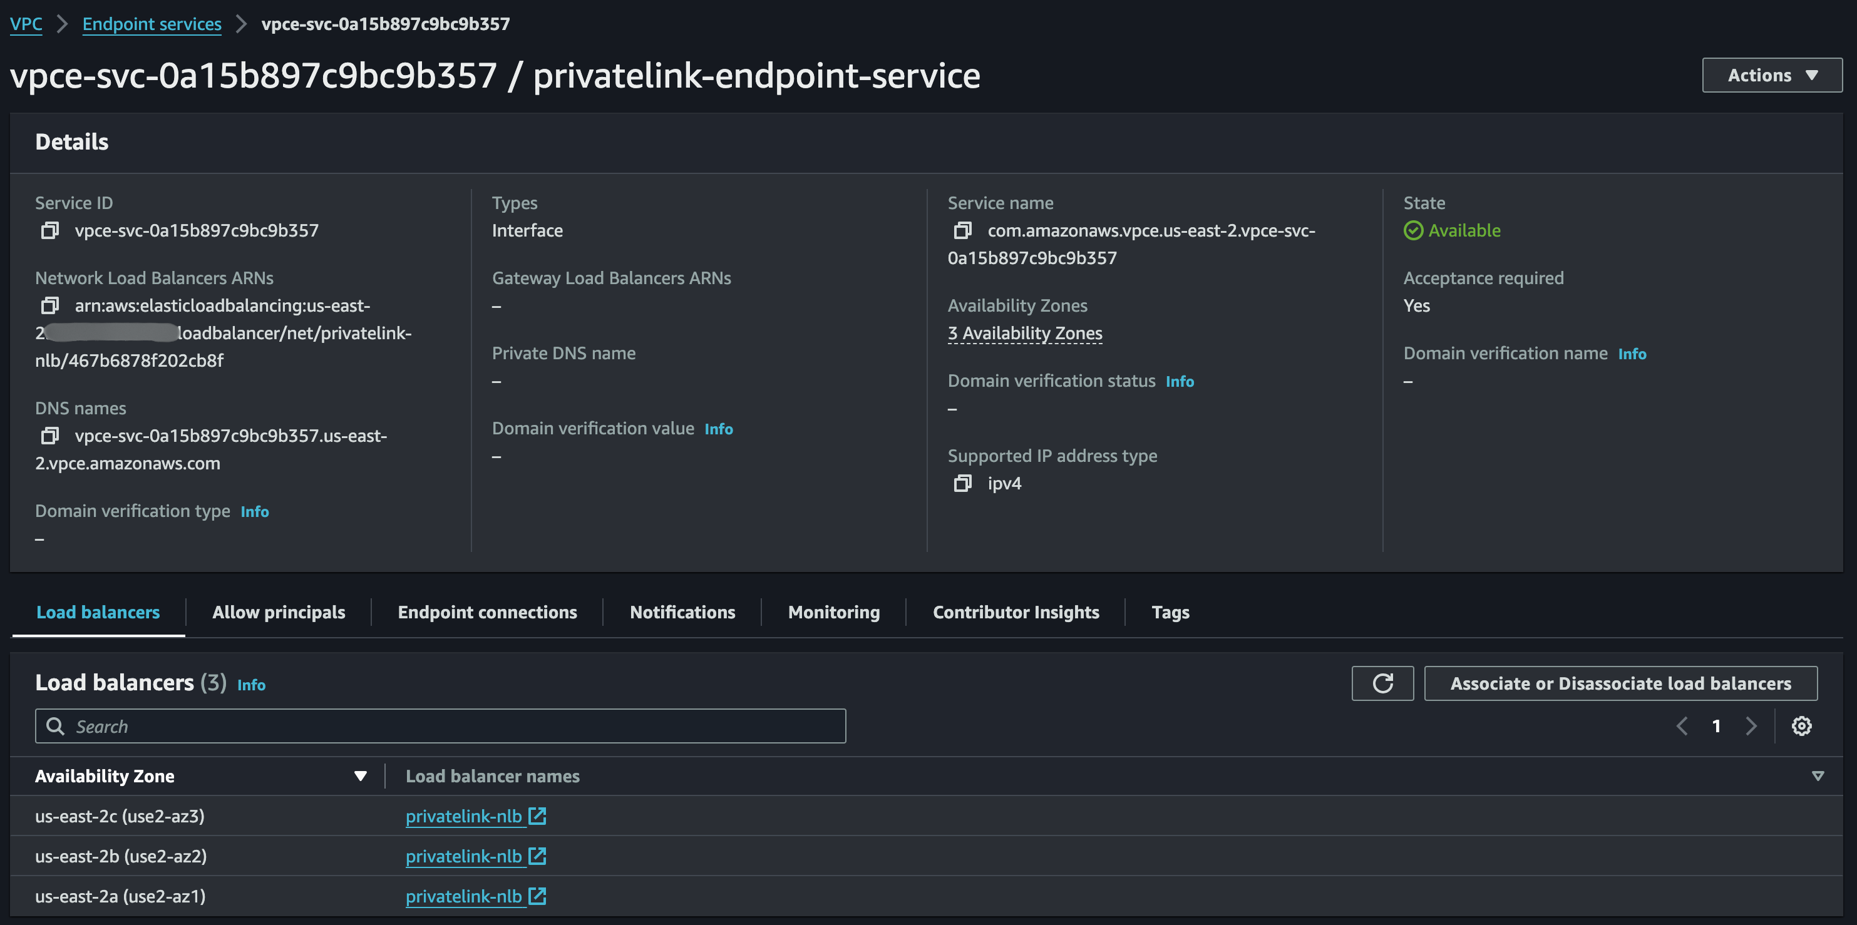
Task: Select page number 1 in pagination
Action: coord(1716,726)
